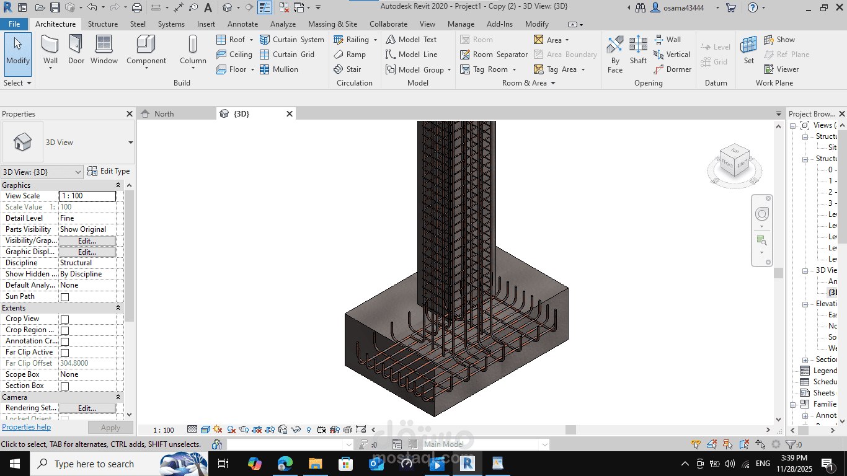Collapse the Extents properties section
This screenshot has width=847, height=476.
(x=118, y=308)
